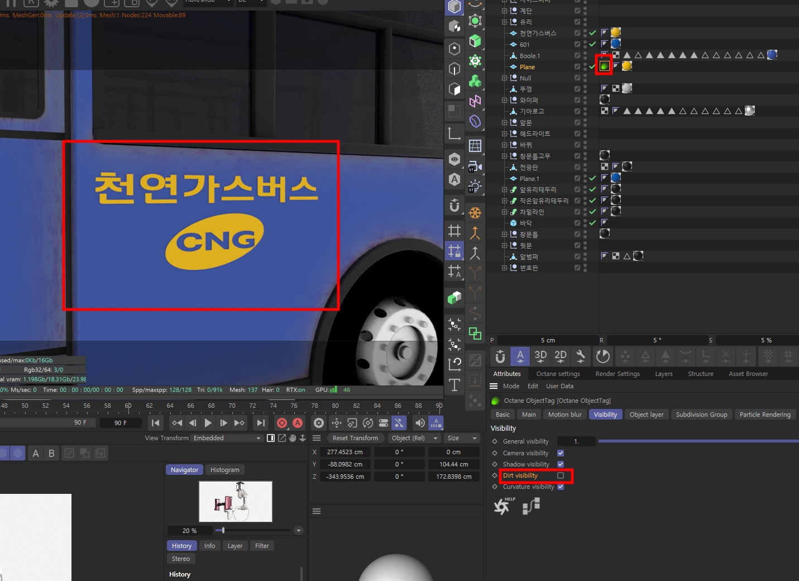Viewport: 799px width, 581px height.
Task: Jump to the animation start
Action: [156, 423]
